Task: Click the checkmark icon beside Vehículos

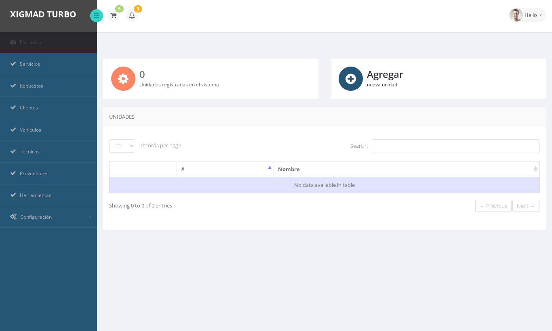Action: pos(13,130)
